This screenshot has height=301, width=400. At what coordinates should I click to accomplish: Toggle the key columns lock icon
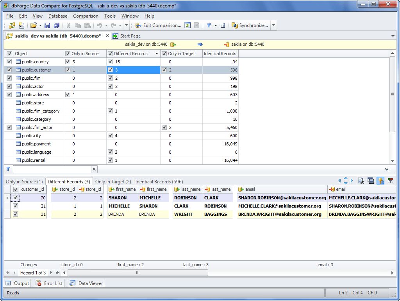tap(380, 181)
